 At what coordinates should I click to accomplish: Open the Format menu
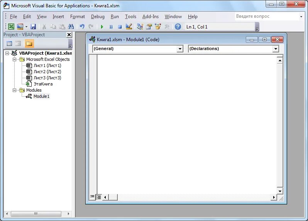click(x=78, y=17)
